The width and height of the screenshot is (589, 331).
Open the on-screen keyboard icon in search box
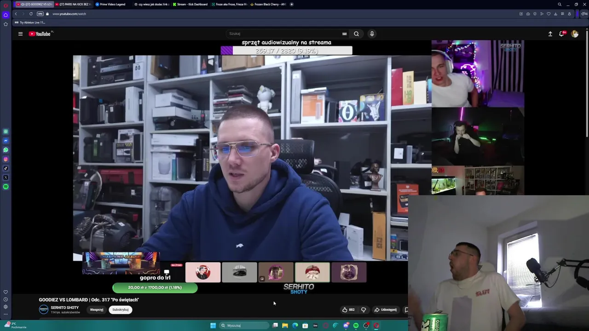coord(344,34)
